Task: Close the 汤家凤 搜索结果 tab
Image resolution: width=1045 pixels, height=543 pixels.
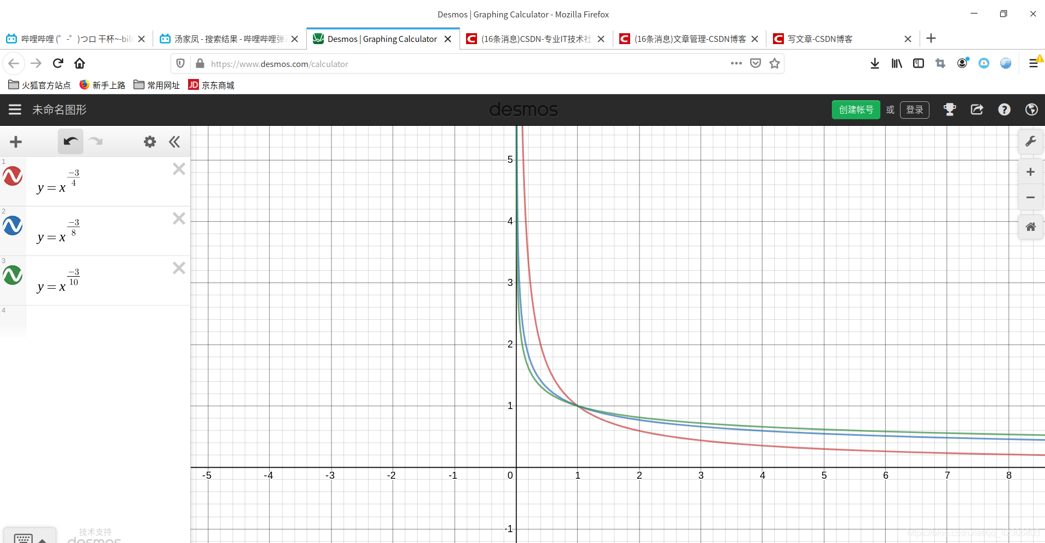Action: [x=294, y=39]
